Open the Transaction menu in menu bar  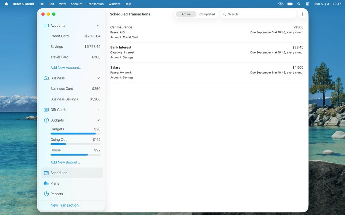pyautogui.click(x=95, y=4)
